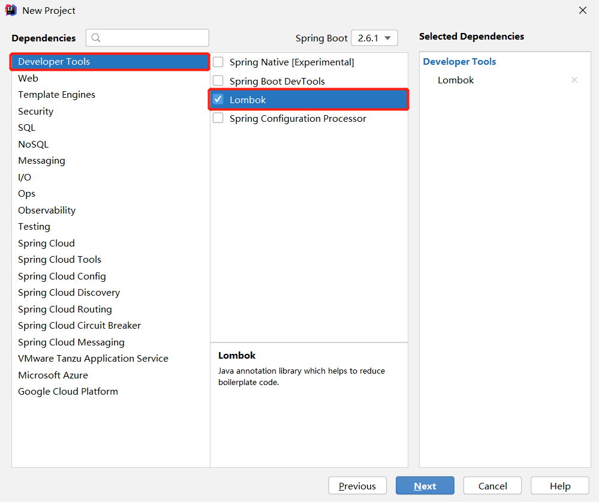Remove Lombok via its X icon
Image resolution: width=599 pixels, height=502 pixels.
coord(574,80)
